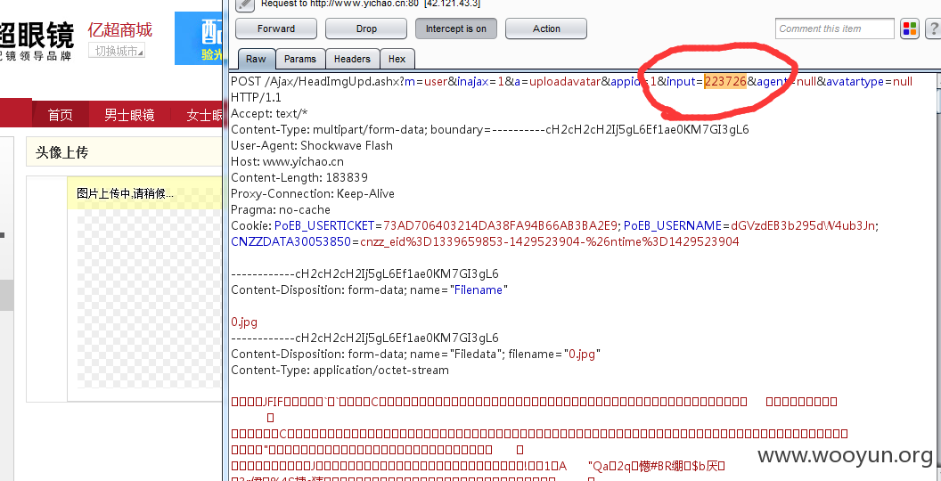Click the 亿超商城 site title
Viewport: 941px width, 481px height.
point(120,30)
